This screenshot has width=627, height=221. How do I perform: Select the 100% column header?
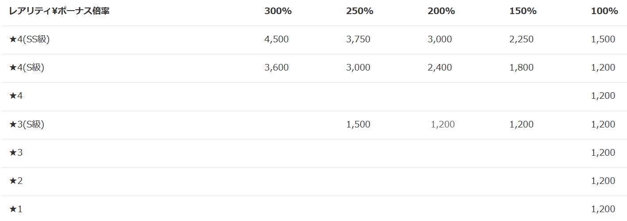pyautogui.click(x=604, y=11)
